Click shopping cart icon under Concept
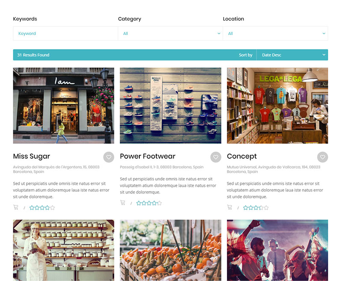This screenshot has width=342, height=281. point(230,207)
